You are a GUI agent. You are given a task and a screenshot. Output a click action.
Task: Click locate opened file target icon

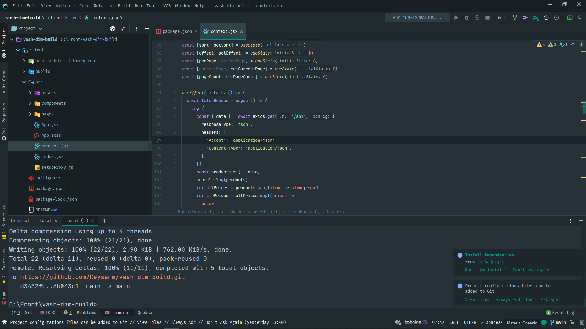tap(113, 28)
